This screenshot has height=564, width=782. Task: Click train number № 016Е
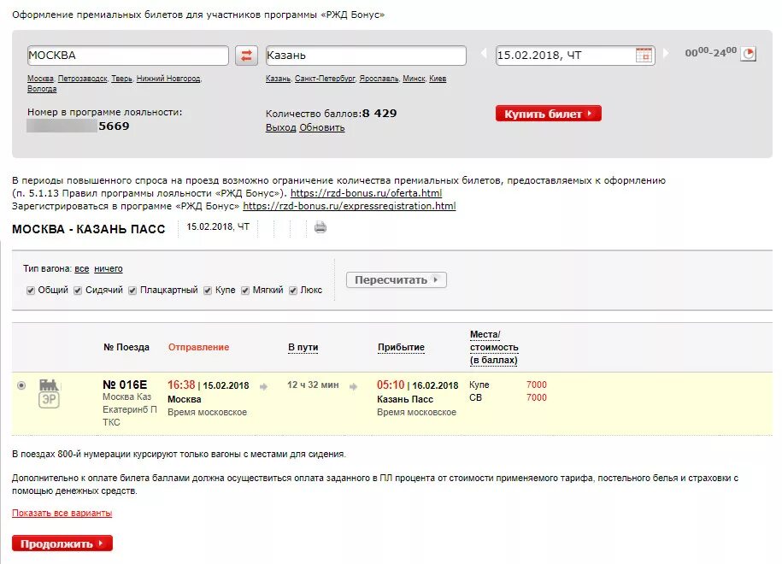[x=125, y=385]
